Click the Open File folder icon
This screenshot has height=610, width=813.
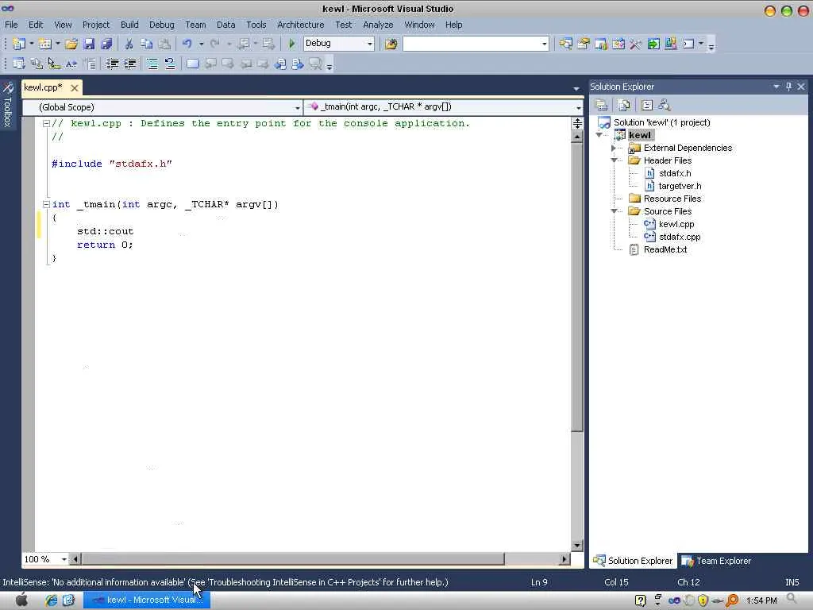71,44
